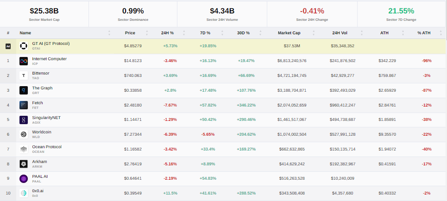
Task: Click SingularityNET market cap $1,461,517,067
Action: (x=292, y=120)
